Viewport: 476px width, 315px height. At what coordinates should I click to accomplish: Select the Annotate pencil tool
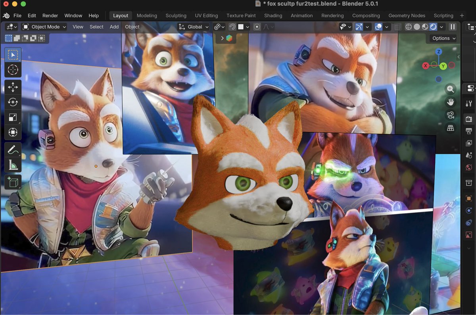(x=13, y=150)
